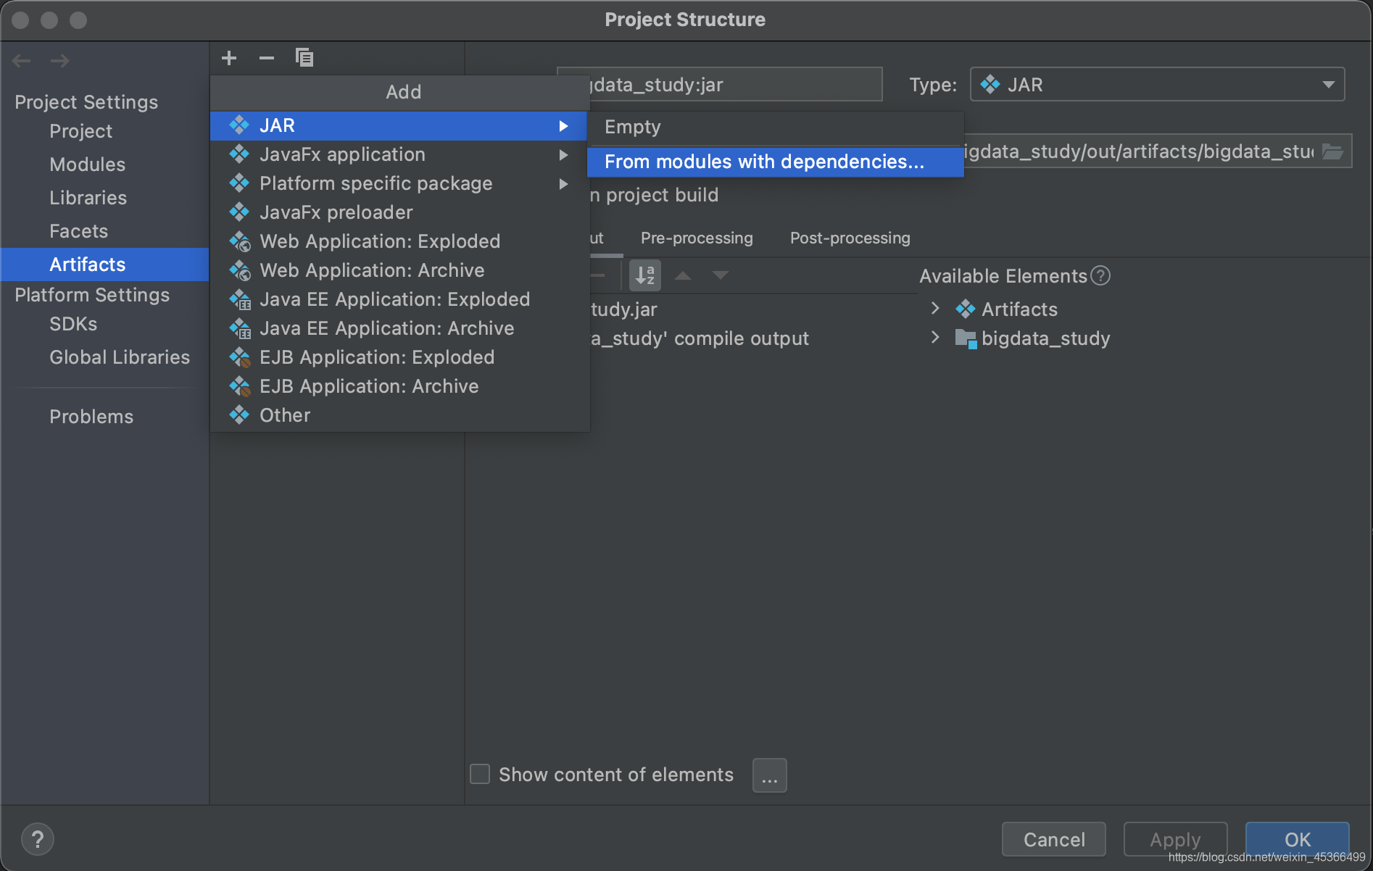Choose EJB Application: Exploded
The width and height of the screenshot is (1373, 871).
(399, 358)
